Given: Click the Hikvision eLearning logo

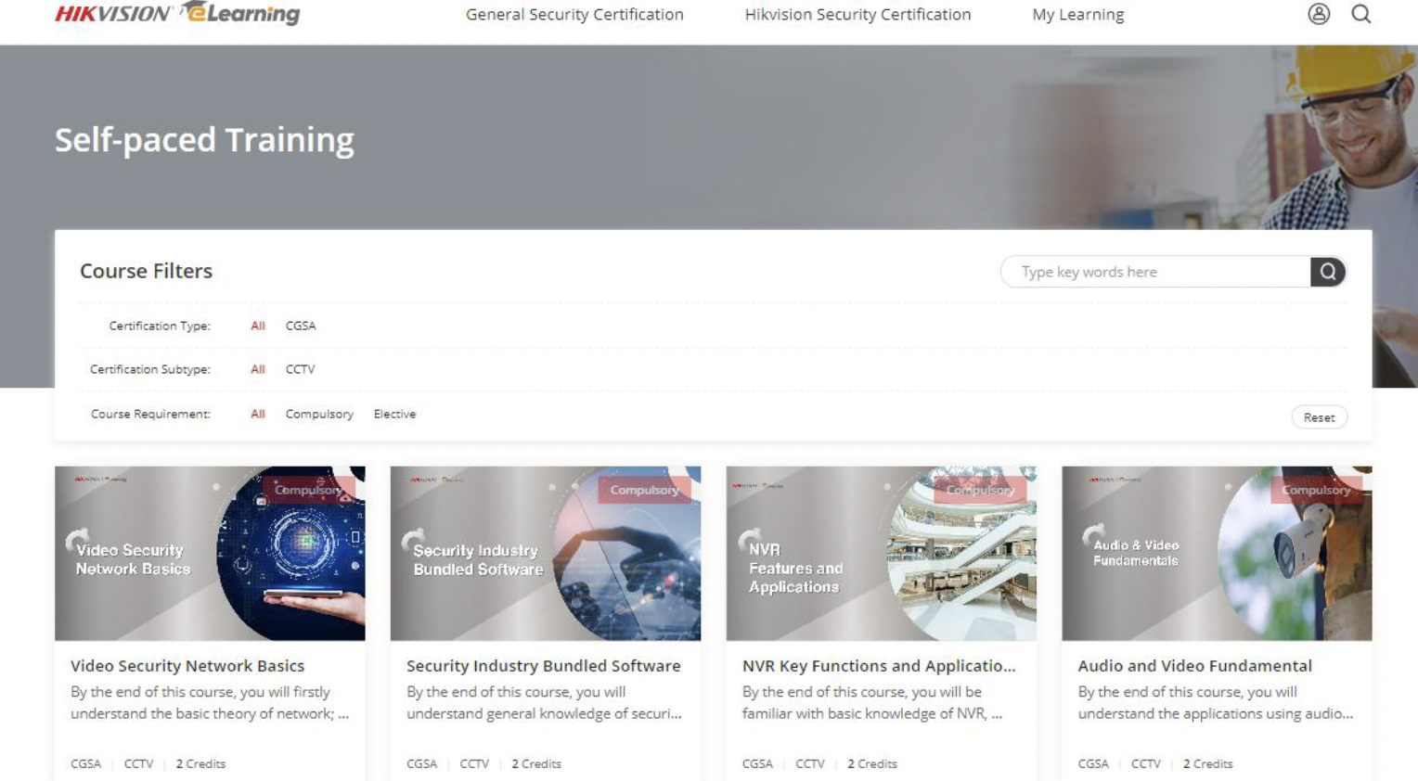Looking at the screenshot, I should coord(177,14).
